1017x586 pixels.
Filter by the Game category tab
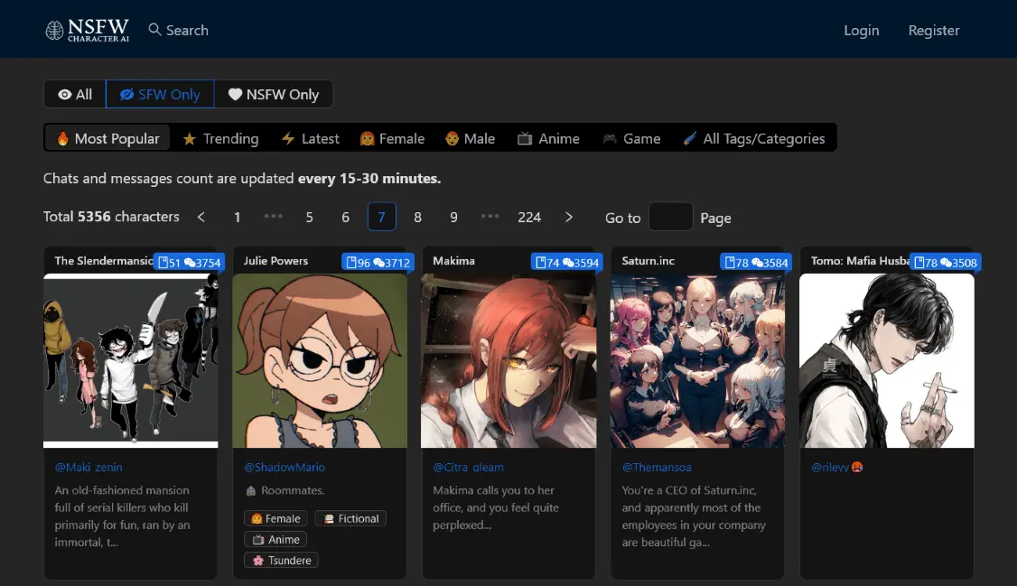pos(631,139)
